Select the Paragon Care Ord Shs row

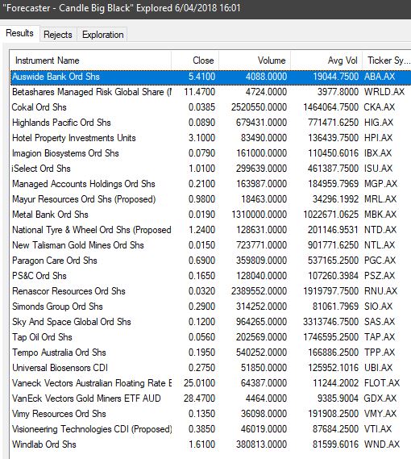click(x=210, y=261)
